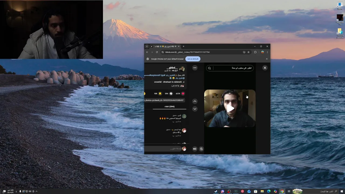Click the address bar URL
The image size is (345, 194).
coord(187,52)
